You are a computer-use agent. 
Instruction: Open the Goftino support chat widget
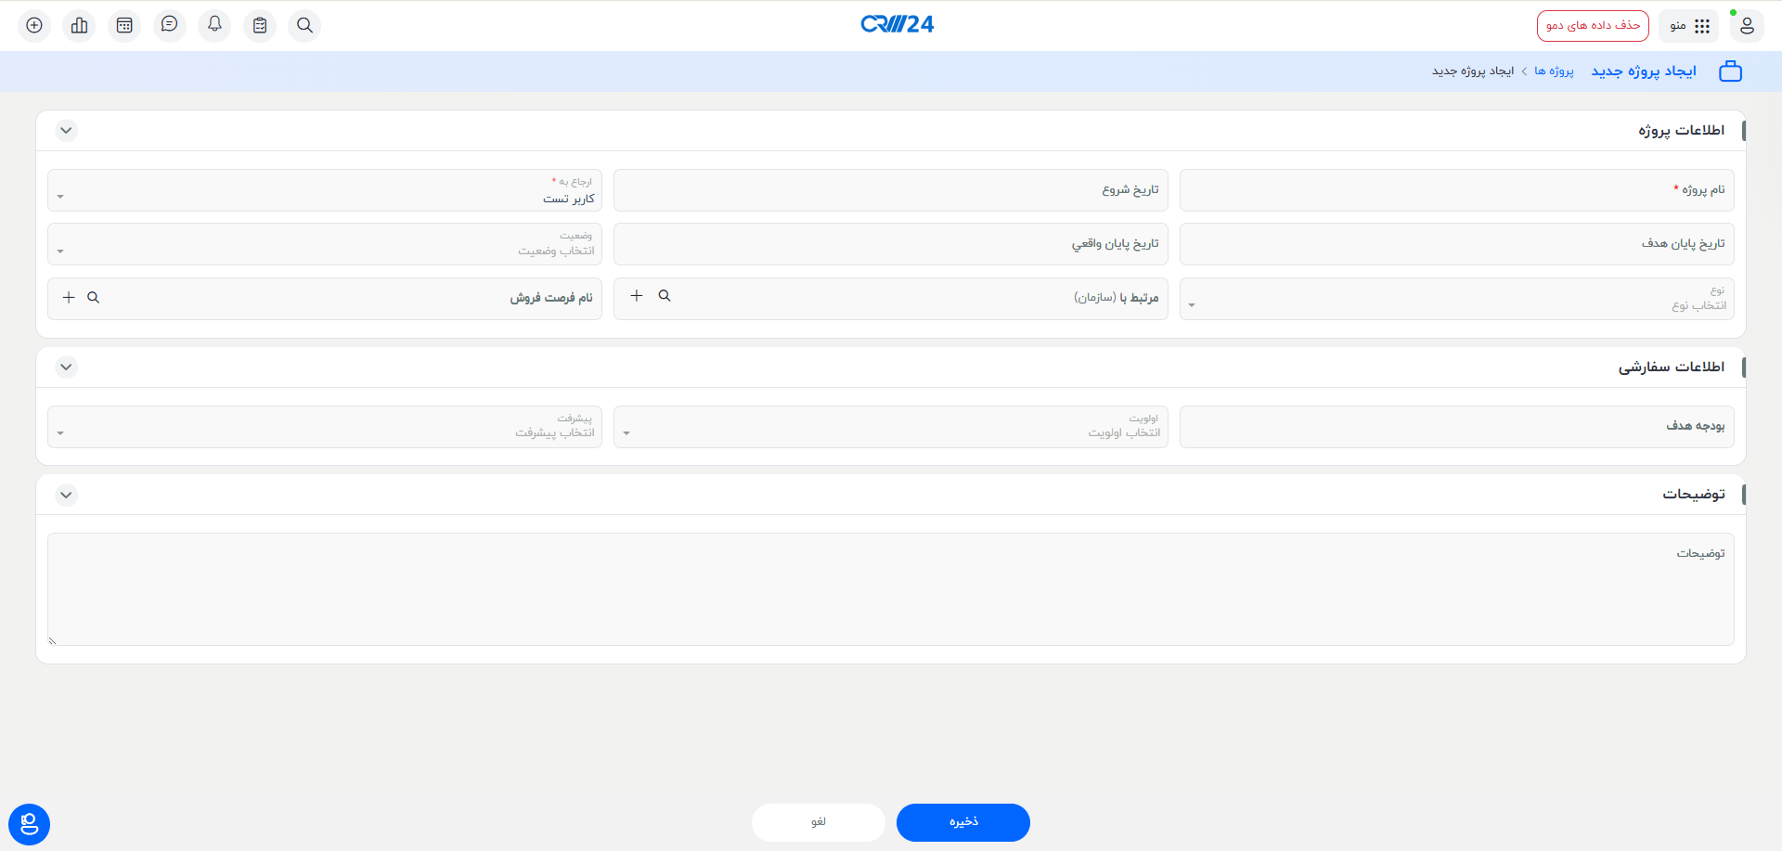tap(29, 824)
